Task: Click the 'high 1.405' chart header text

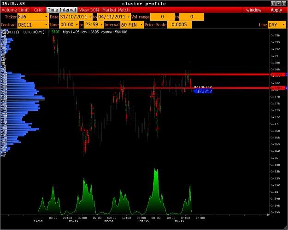Action: (71, 32)
